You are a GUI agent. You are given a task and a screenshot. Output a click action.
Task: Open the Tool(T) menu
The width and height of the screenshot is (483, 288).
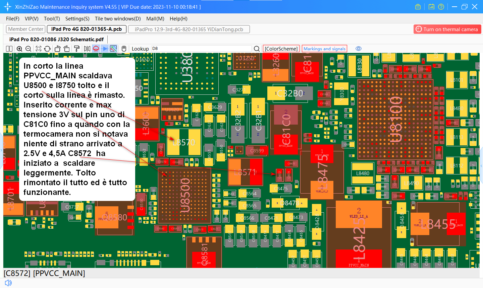(52, 19)
